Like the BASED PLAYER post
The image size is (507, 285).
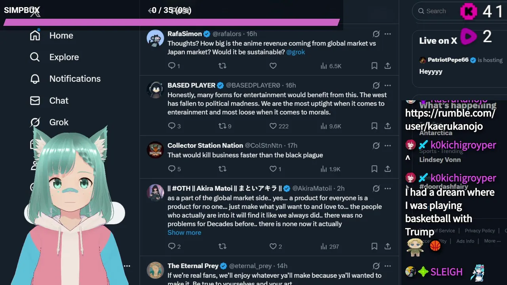273,126
